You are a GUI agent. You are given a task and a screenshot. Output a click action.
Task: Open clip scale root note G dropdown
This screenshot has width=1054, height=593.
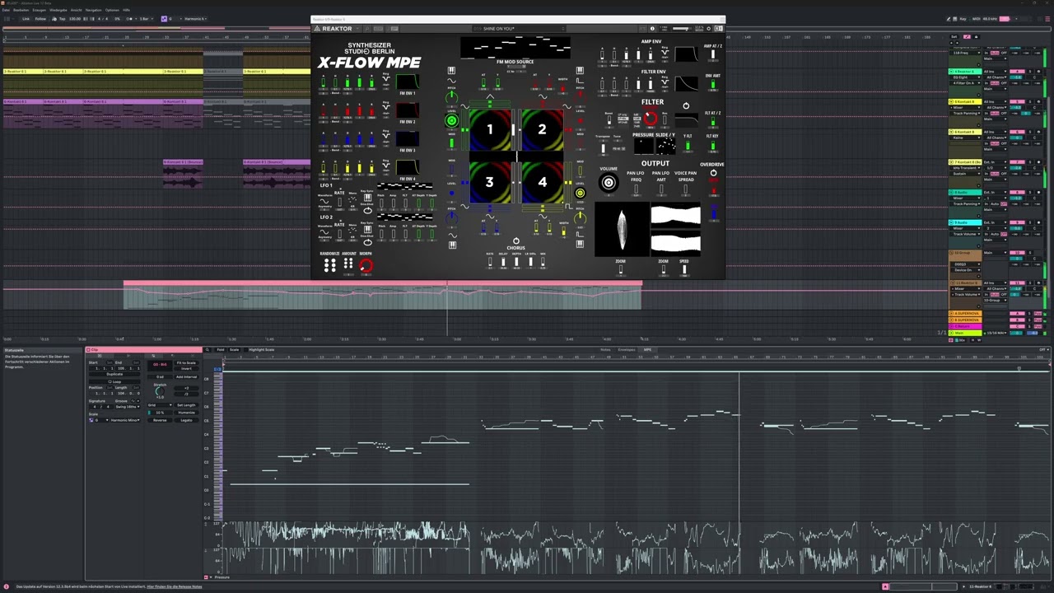[102, 420]
